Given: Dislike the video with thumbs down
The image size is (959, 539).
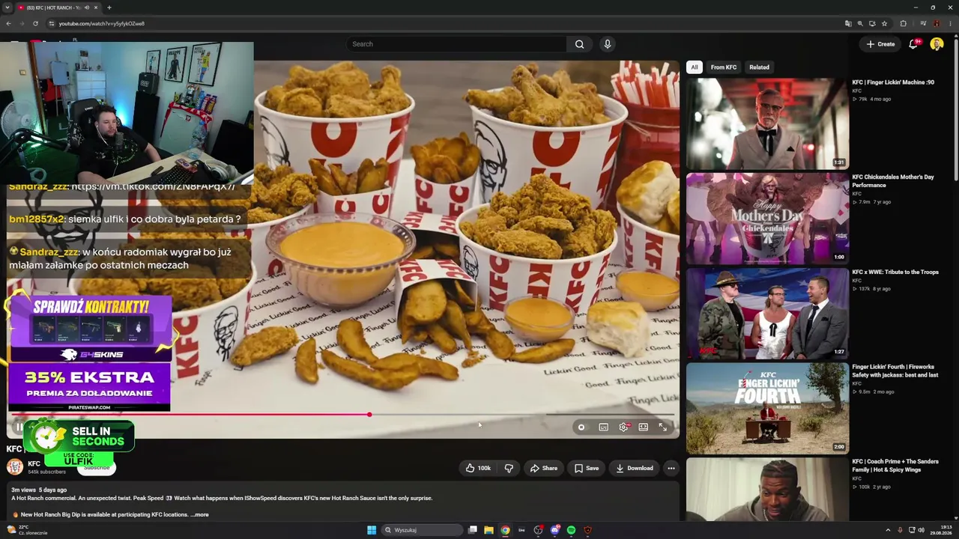Looking at the screenshot, I should [509, 468].
